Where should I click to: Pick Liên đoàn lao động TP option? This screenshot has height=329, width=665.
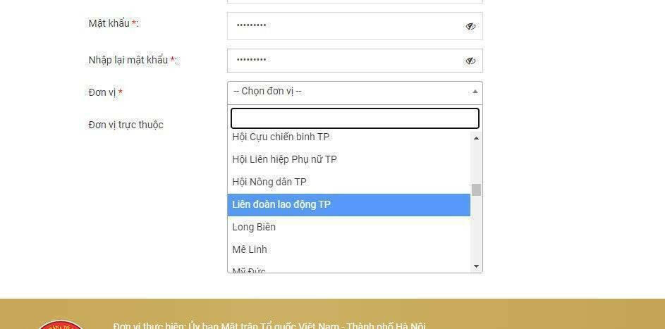[348, 204]
